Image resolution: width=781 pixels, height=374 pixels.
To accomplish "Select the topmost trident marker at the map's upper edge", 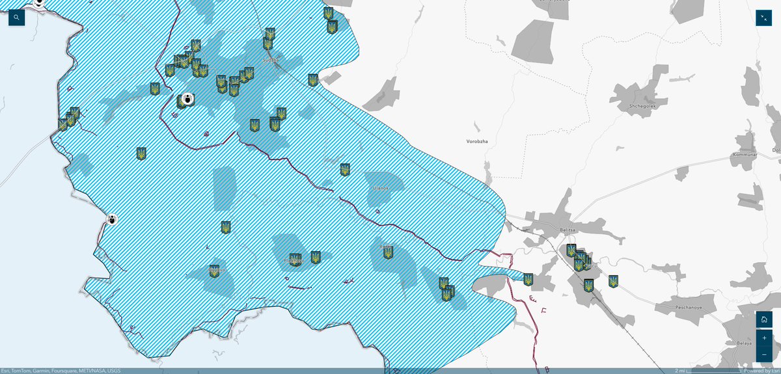I will coord(329,13).
